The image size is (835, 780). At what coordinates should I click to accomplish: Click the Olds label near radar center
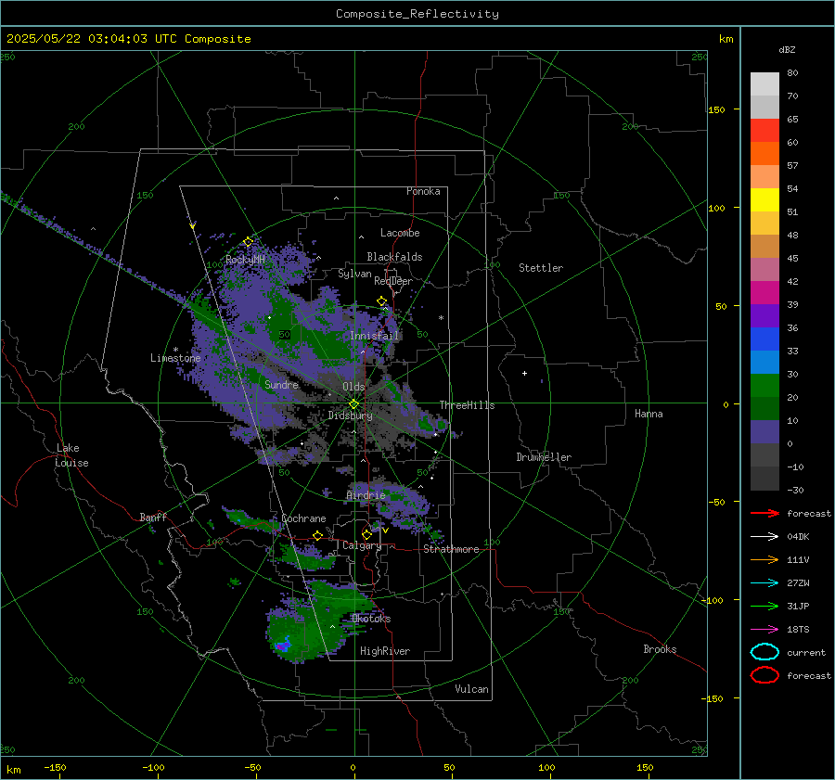[x=353, y=387]
